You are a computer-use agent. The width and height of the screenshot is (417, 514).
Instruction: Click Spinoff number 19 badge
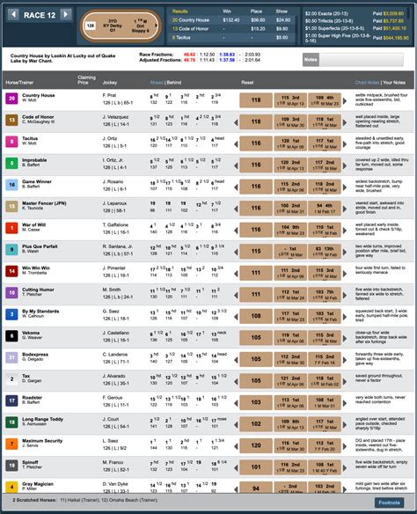coord(11,466)
